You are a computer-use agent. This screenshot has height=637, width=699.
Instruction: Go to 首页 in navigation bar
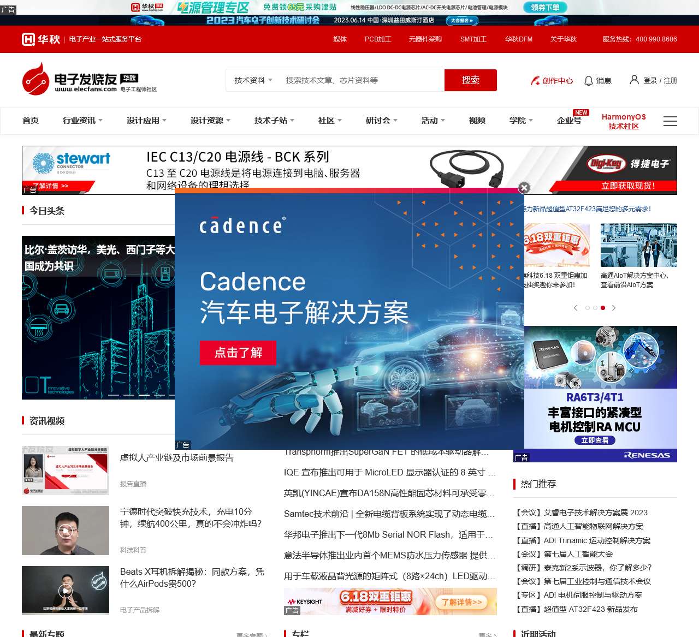tap(31, 121)
